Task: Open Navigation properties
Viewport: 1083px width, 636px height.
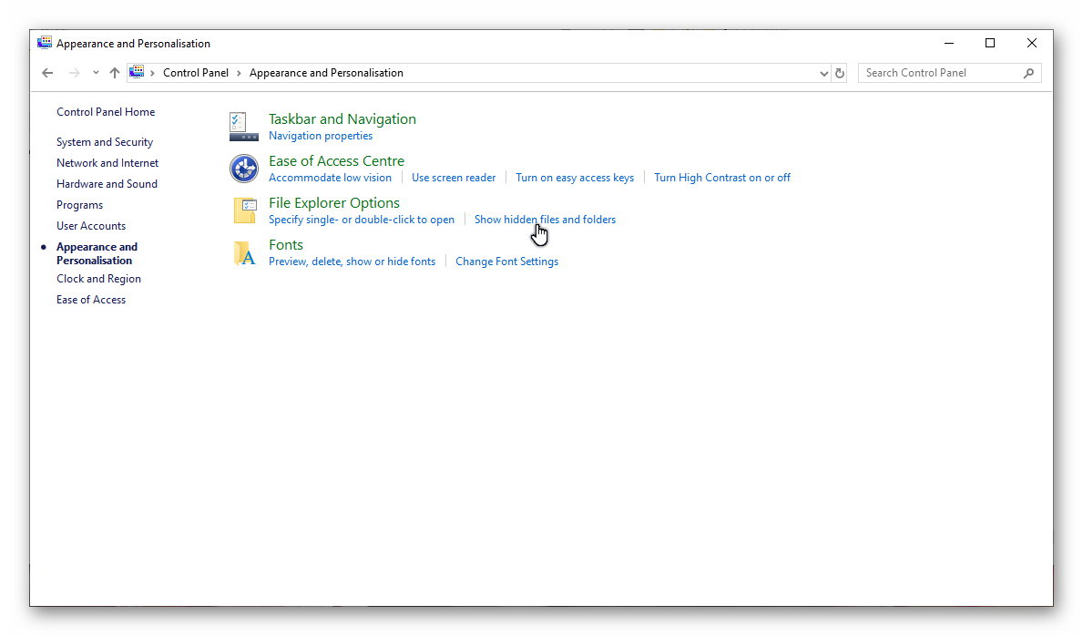Action: [x=321, y=136]
